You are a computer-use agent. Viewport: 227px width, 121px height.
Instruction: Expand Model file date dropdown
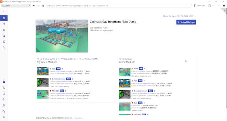tap(179, 16)
